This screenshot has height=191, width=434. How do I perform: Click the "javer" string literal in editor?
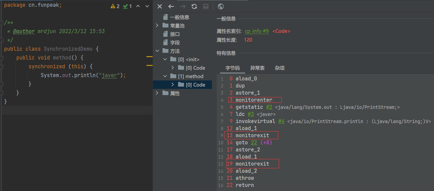[x=109, y=75]
